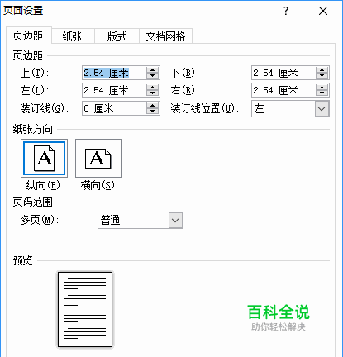The image size is (343, 357).
Task: Increase top margin with up spinner arrow
Action: [152, 70]
